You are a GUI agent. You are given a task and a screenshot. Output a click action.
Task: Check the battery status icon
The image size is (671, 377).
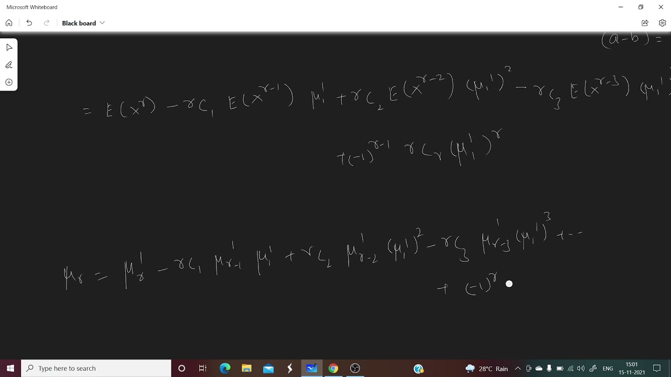[x=560, y=368]
